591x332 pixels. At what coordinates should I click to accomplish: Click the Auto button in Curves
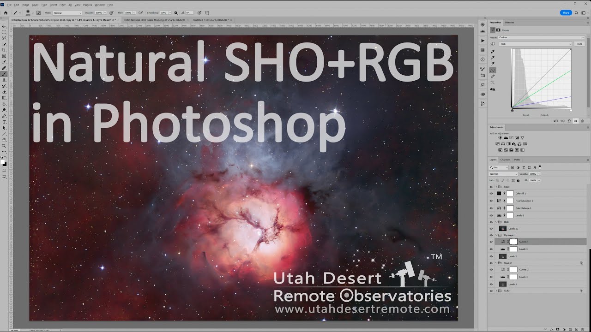579,44
